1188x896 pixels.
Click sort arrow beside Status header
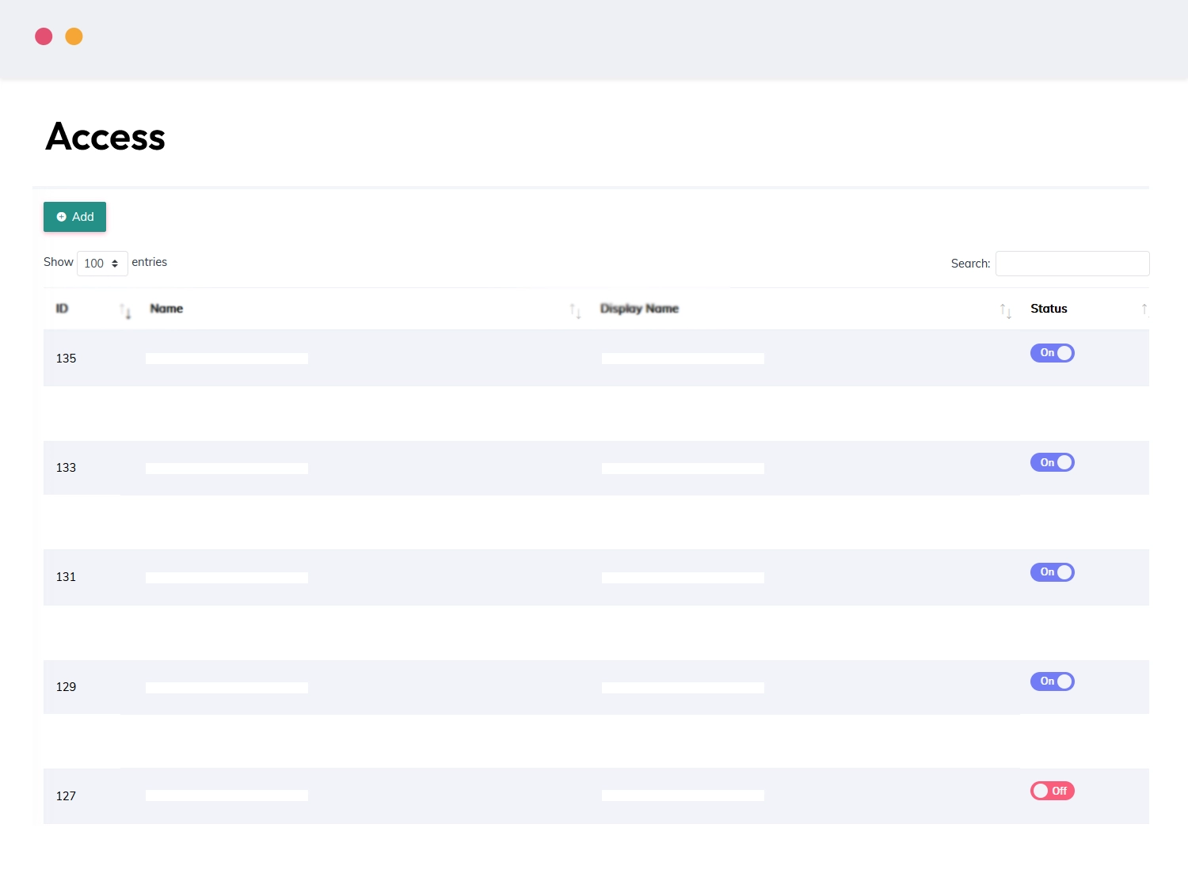coord(1144,309)
